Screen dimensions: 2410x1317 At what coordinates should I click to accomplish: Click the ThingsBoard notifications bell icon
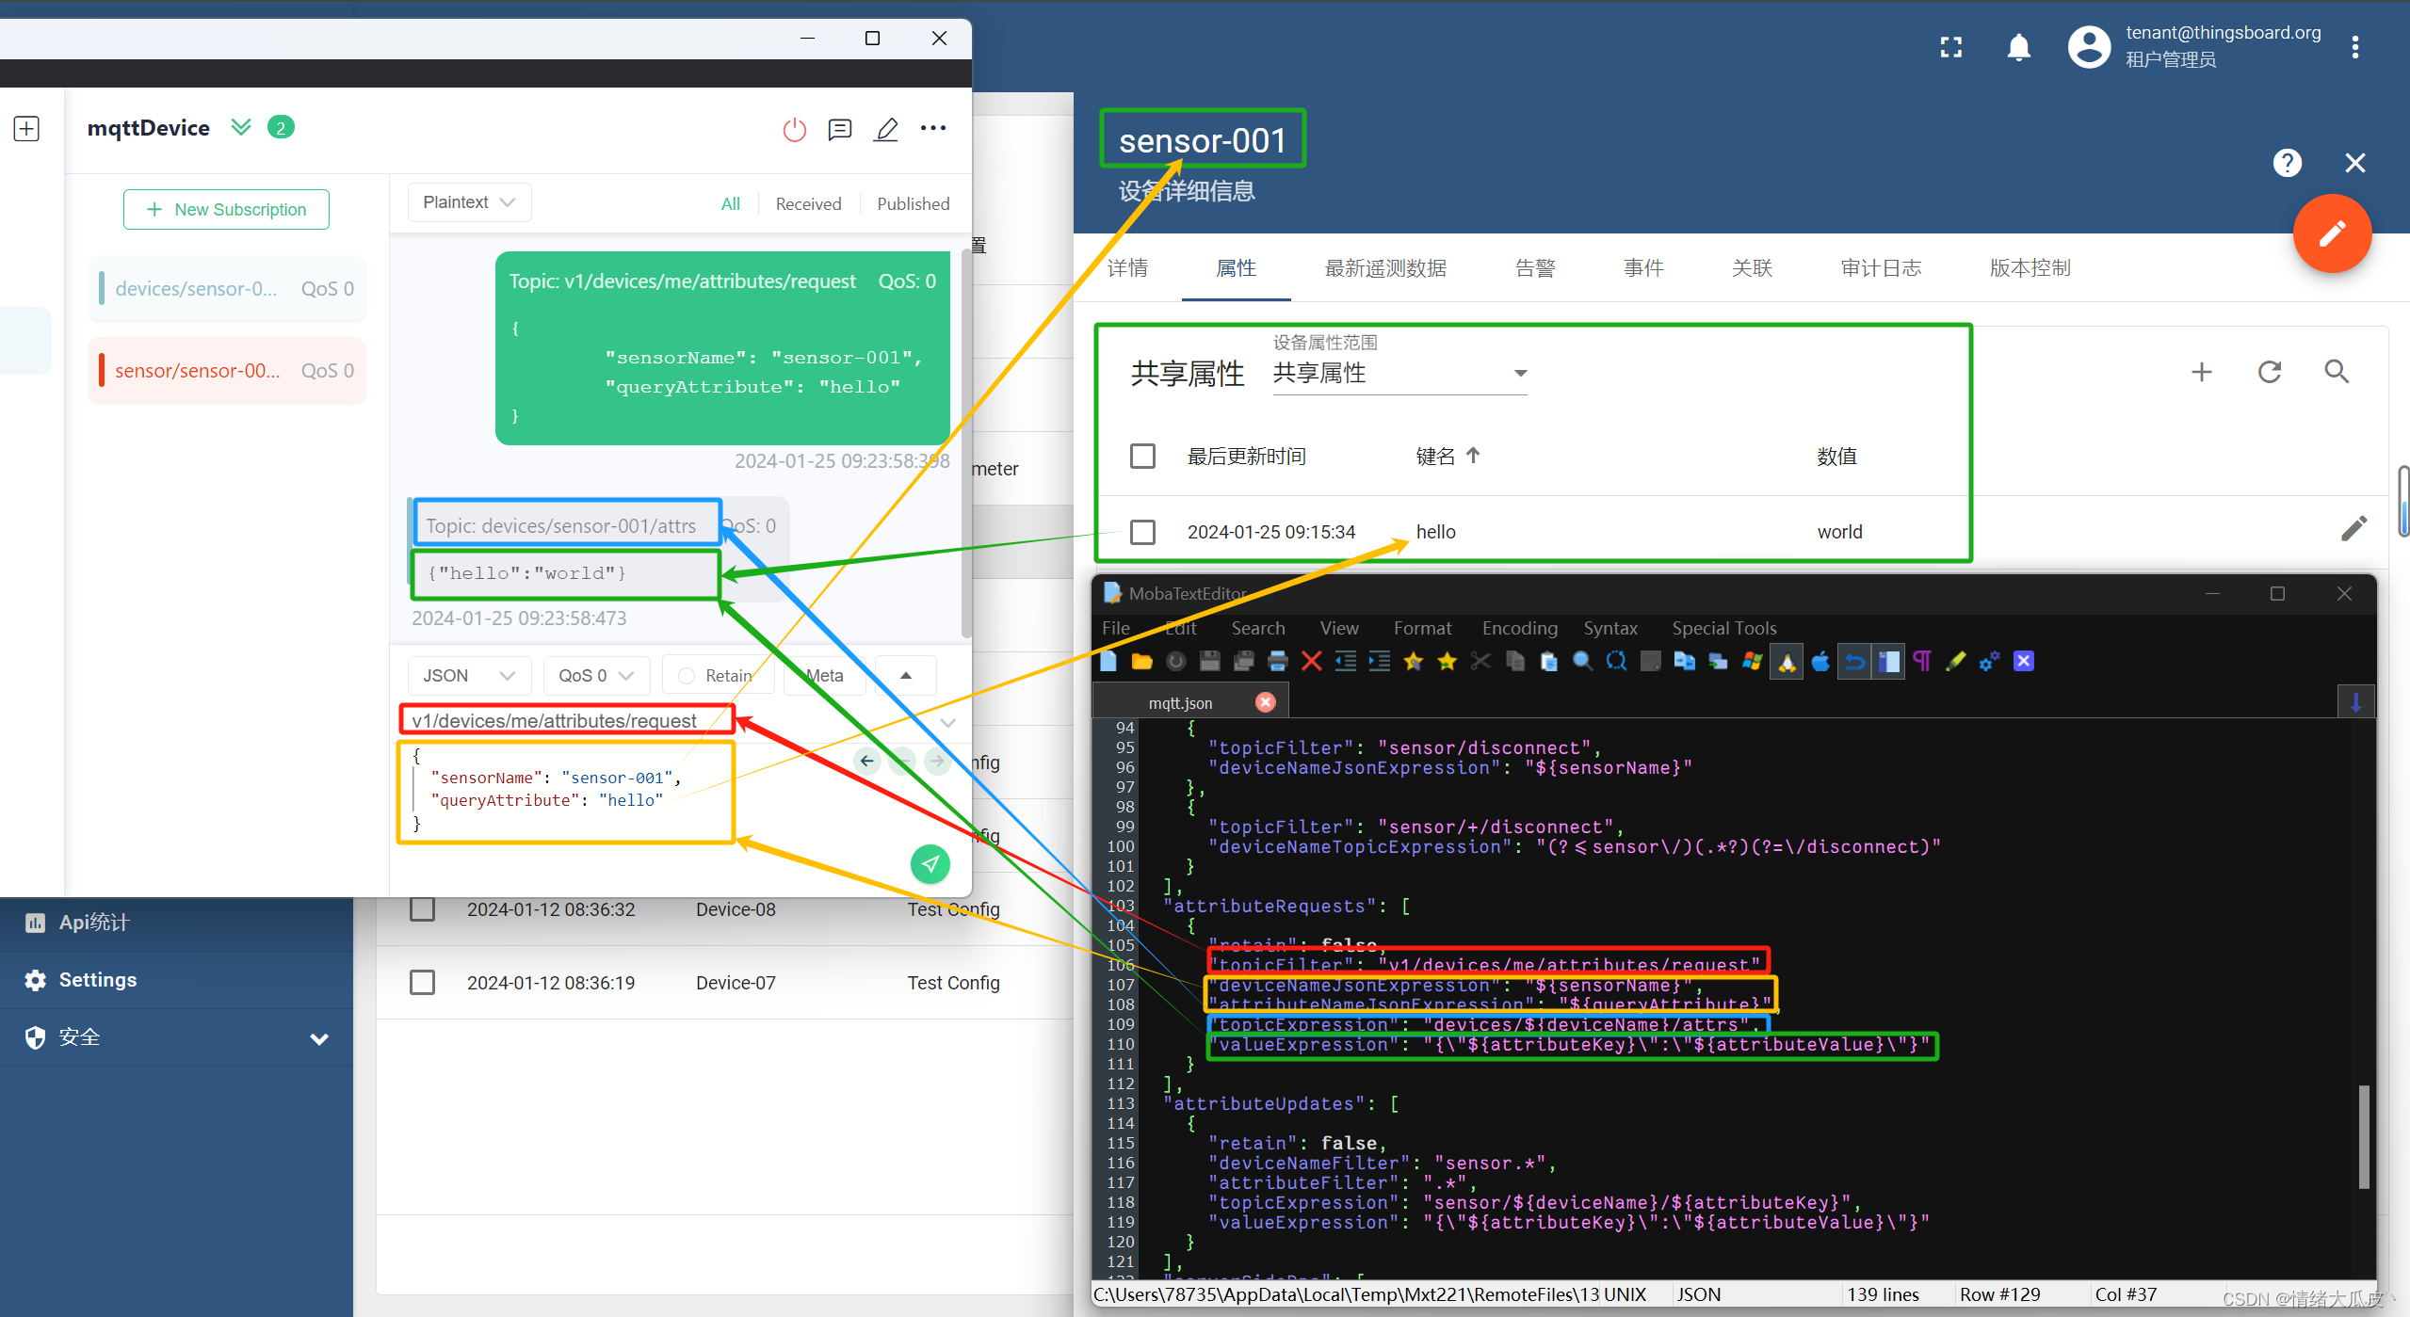coord(2017,50)
